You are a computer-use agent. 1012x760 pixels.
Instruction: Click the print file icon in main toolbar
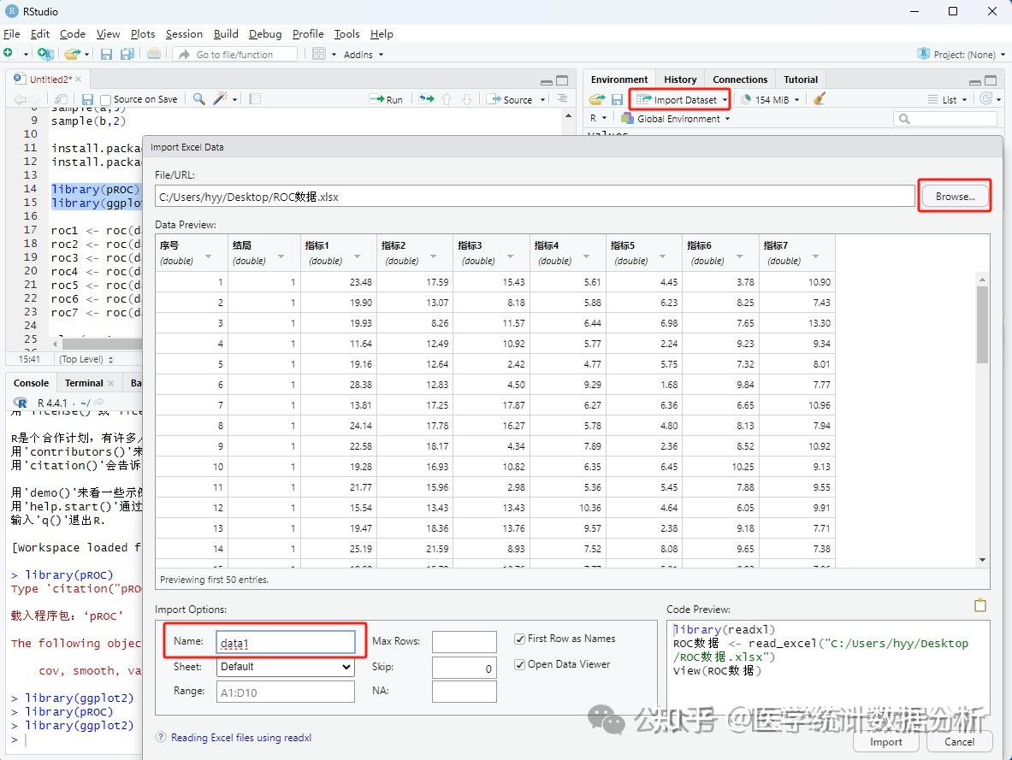click(x=153, y=54)
